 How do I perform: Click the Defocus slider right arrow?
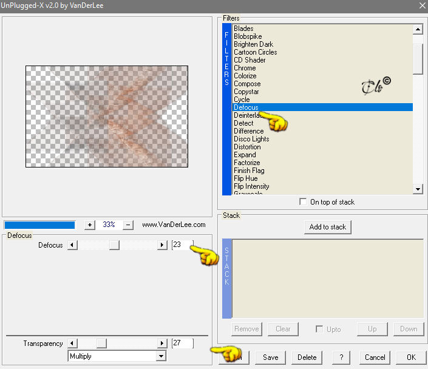click(x=162, y=245)
